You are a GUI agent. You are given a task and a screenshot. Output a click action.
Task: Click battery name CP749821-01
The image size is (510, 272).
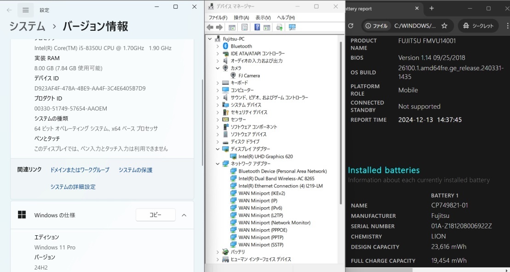coord(449,205)
